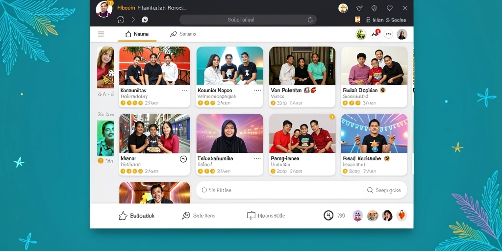This screenshot has height=251, width=502.
Task: Open the Irlan & Secine link
Action: [386, 20]
